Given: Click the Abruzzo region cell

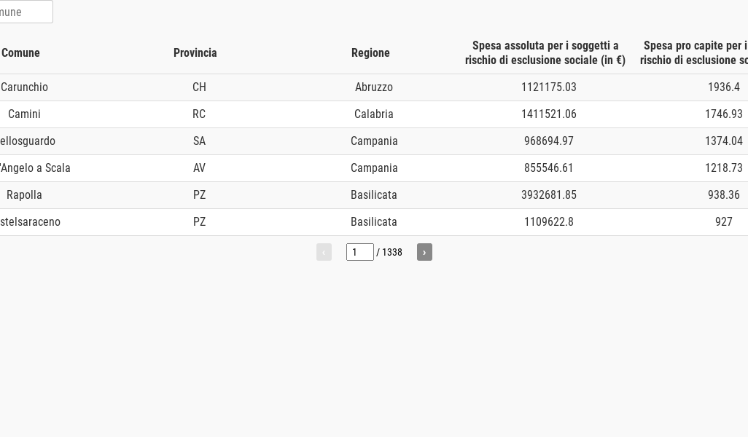Looking at the screenshot, I should click(x=374, y=87).
